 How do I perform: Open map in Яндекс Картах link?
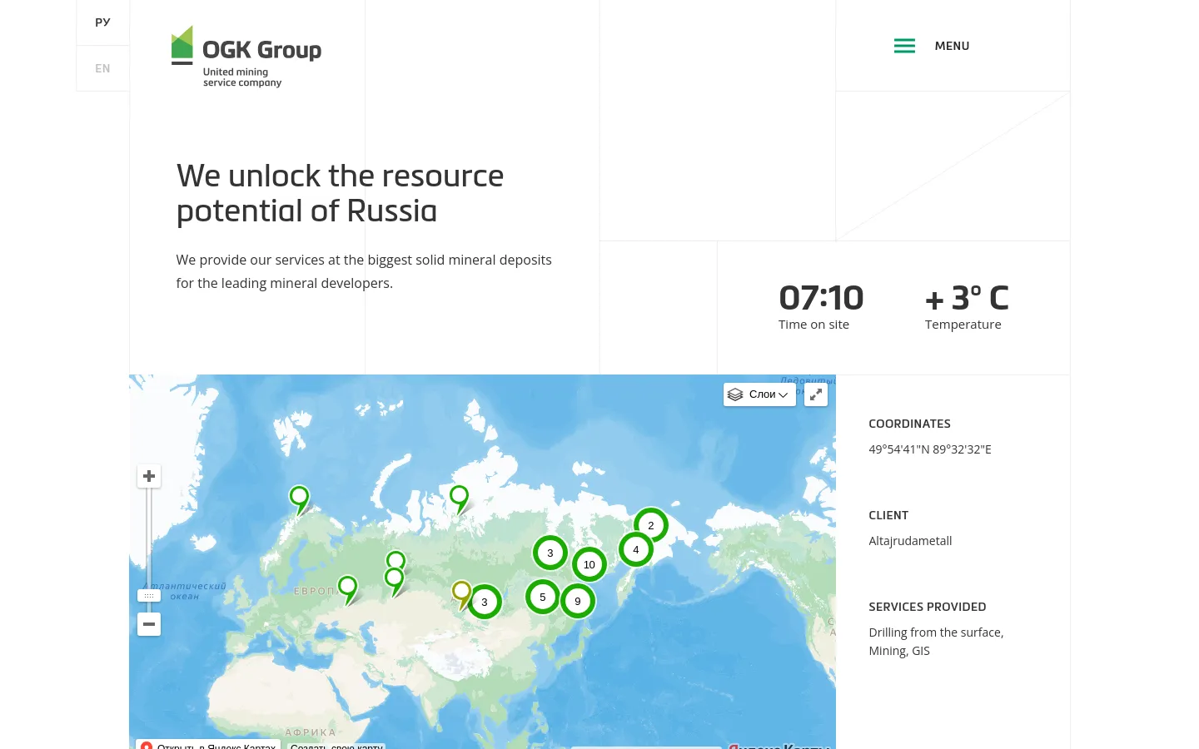click(x=208, y=746)
